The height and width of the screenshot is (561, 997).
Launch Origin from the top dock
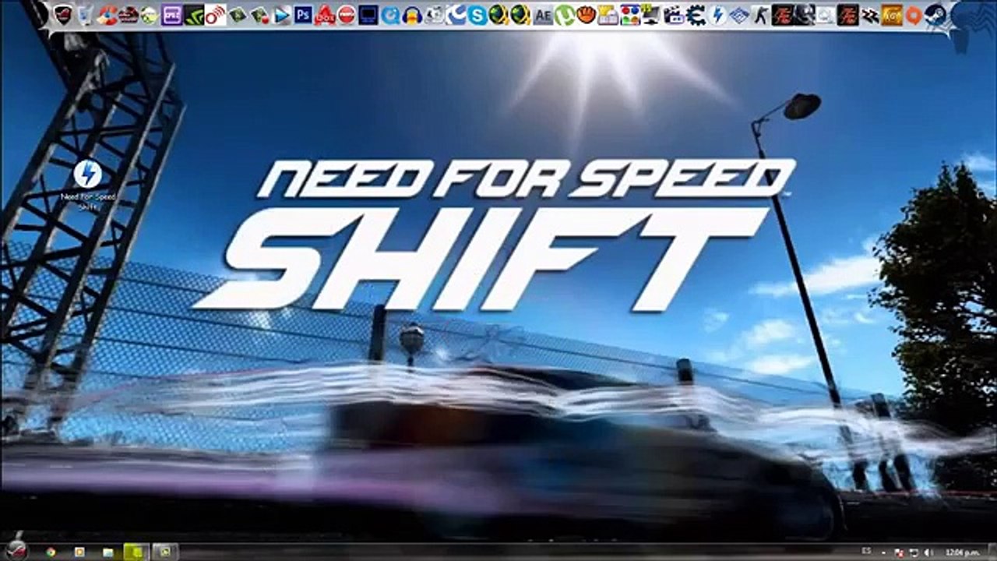pos(914,15)
